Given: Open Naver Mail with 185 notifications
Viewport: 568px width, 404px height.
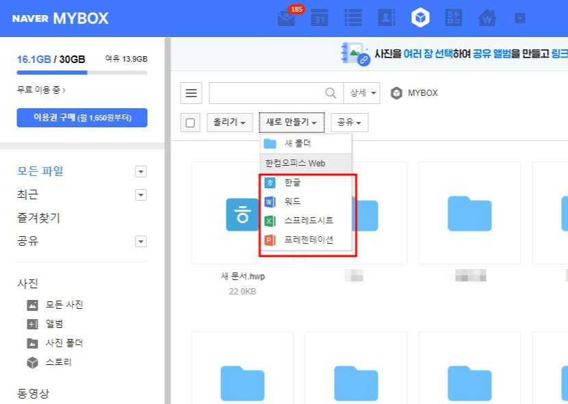Looking at the screenshot, I should click(x=286, y=18).
